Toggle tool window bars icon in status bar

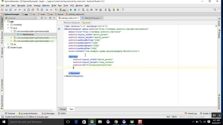(x=2, y=117)
